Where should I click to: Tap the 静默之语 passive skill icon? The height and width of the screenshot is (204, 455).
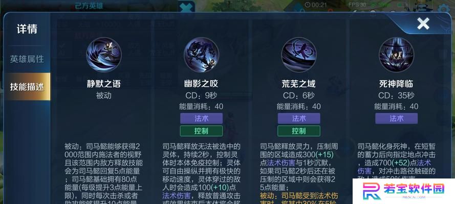tap(103, 55)
